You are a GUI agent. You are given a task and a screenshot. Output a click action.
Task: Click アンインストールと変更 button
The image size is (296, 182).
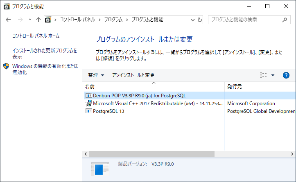[x=133, y=75]
